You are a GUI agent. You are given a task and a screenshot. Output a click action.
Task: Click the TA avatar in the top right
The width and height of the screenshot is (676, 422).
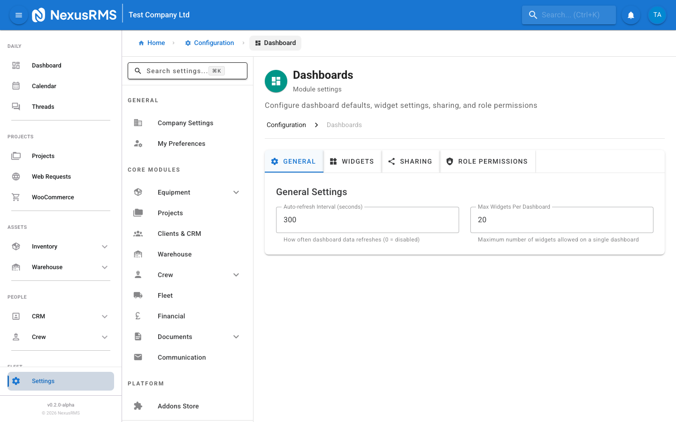click(x=657, y=15)
